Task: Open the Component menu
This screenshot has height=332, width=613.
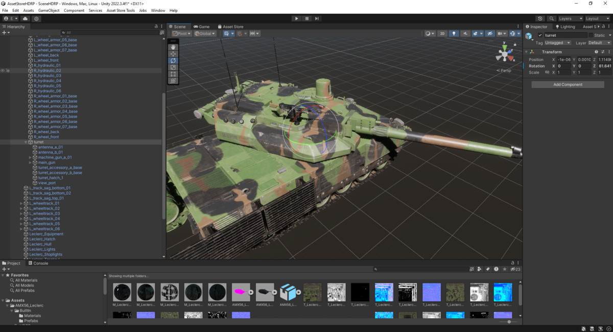Action: click(74, 10)
